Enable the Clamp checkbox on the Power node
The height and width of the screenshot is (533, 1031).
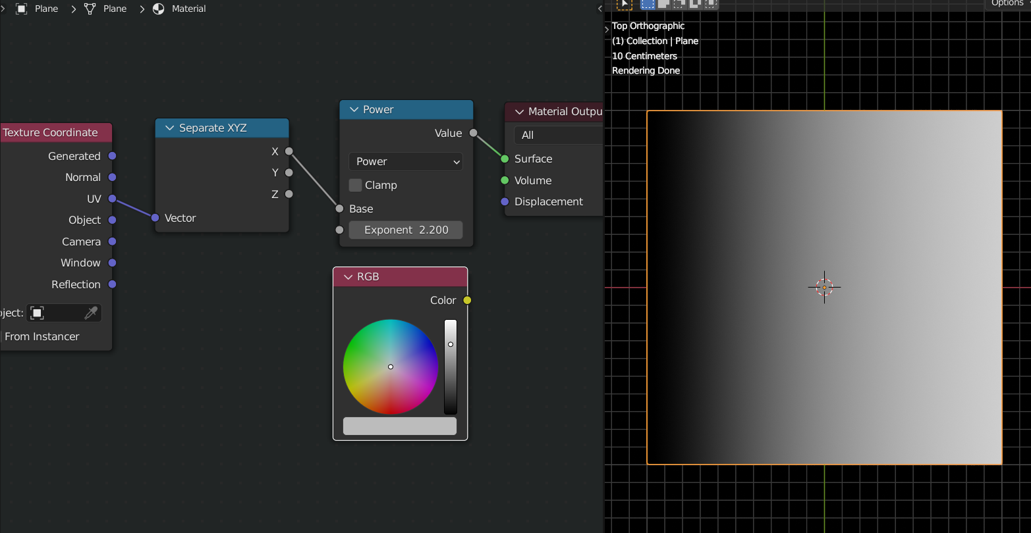(x=355, y=185)
